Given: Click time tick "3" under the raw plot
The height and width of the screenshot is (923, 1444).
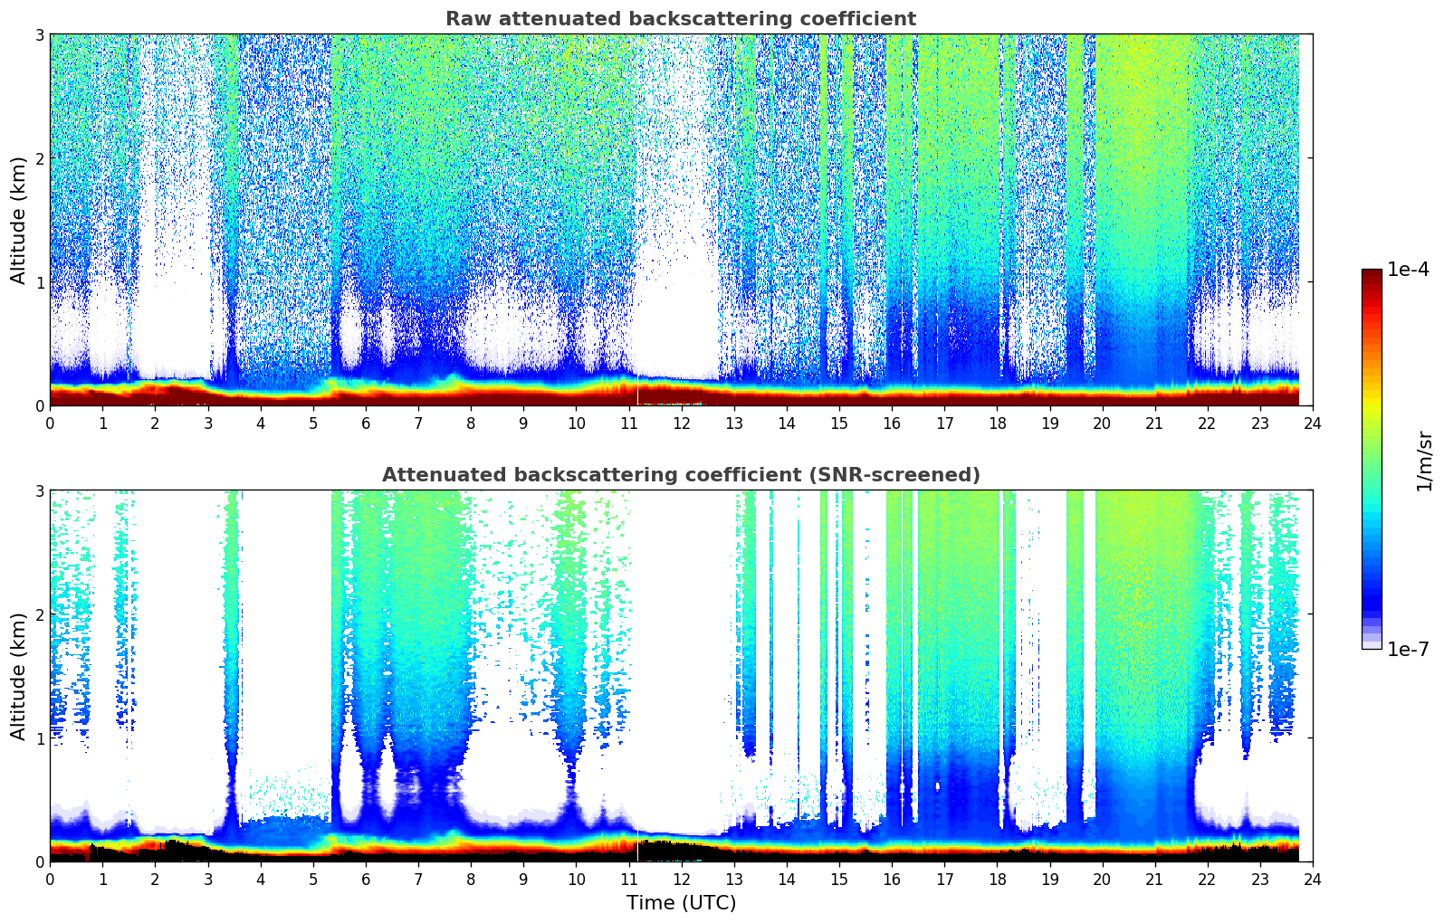Looking at the screenshot, I should (207, 423).
